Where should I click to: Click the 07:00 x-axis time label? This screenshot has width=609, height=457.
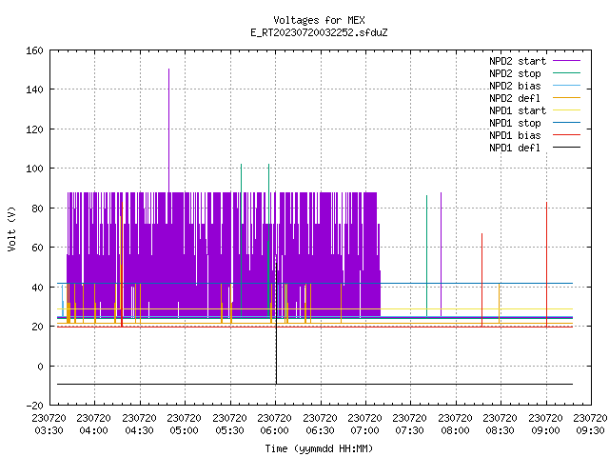coord(364,430)
